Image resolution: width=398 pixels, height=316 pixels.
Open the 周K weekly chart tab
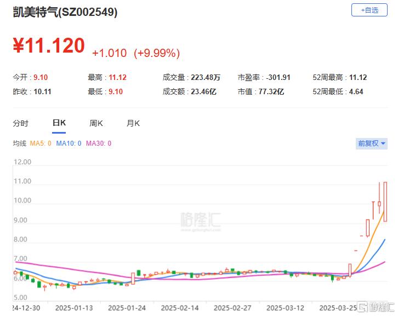96,124
